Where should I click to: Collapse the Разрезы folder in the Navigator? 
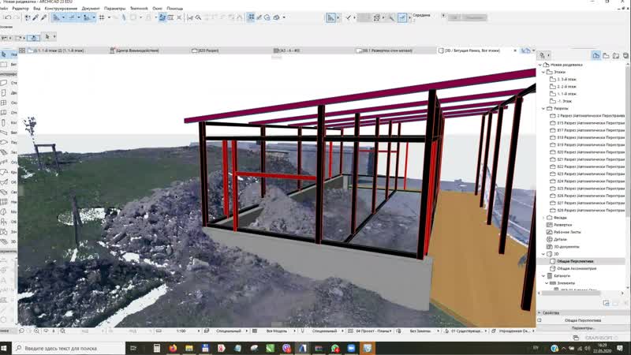543,108
